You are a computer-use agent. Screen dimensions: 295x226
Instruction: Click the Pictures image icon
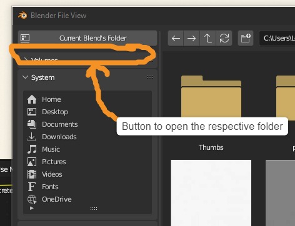coord(32,162)
